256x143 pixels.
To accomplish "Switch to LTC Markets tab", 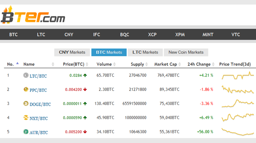I will click(x=145, y=52).
